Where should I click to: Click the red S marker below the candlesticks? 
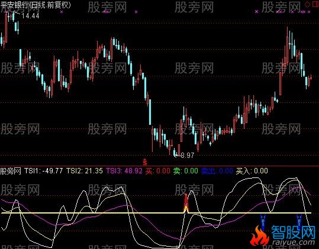pyautogui.click(x=145, y=162)
